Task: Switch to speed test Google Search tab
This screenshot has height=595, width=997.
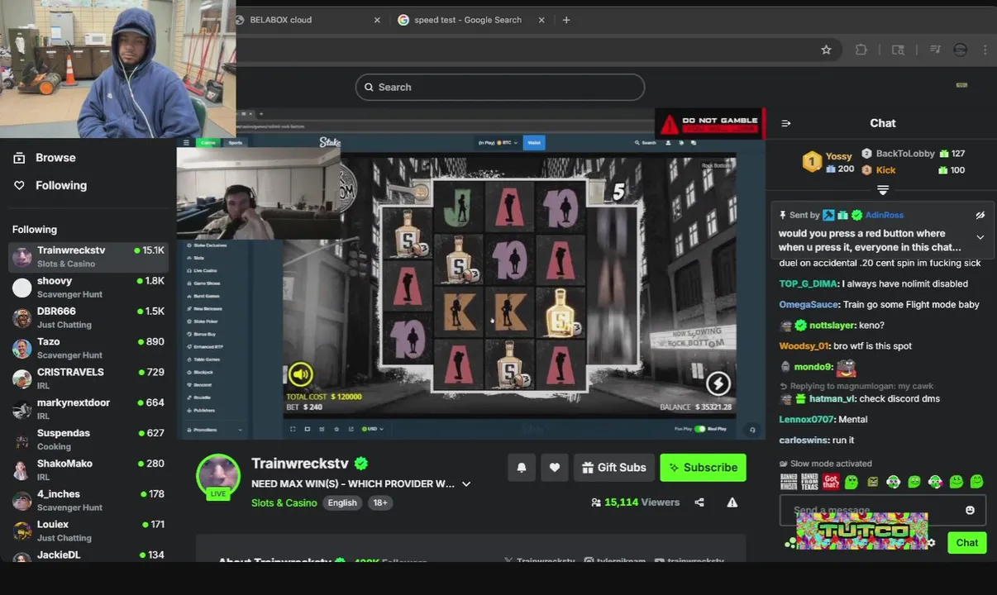Action: click(468, 20)
